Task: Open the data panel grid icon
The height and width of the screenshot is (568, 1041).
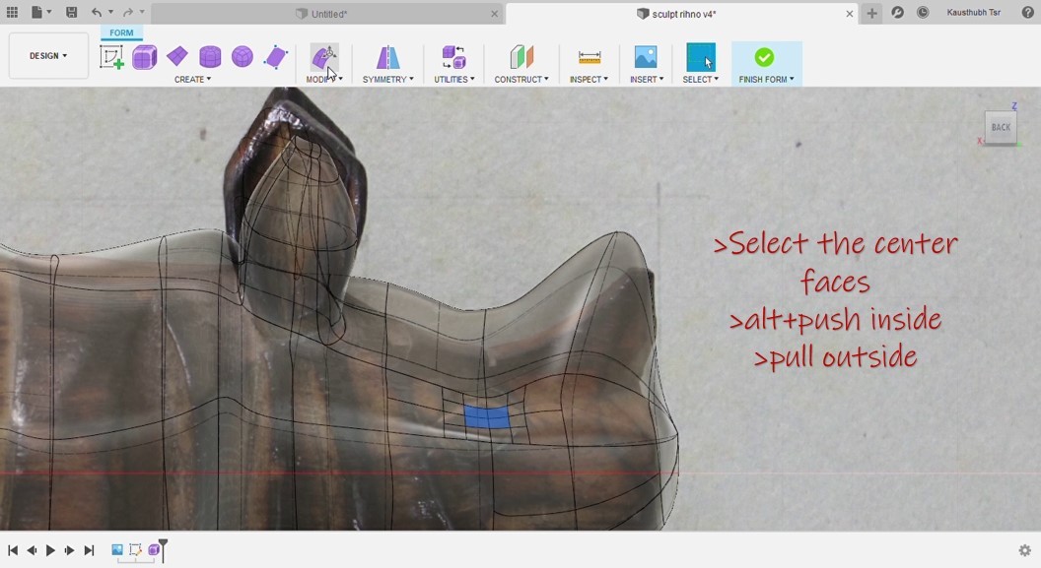Action: [x=12, y=12]
